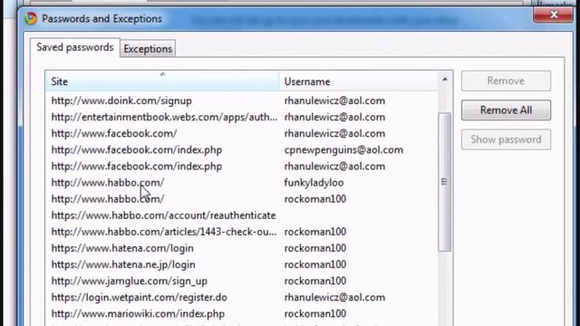The image size is (580, 326).
Task: Select the habbo.com/articles/1443-check-ou... row
Action: coord(242,232)
